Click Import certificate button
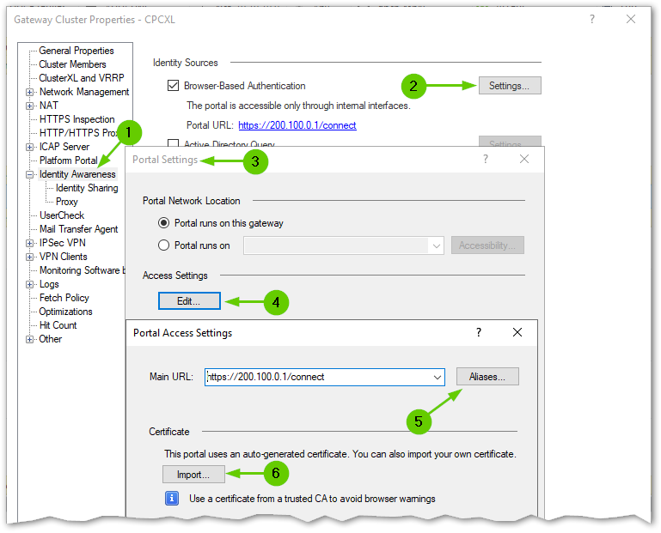Screen dimensions: 661x533 tap(193, 475)
